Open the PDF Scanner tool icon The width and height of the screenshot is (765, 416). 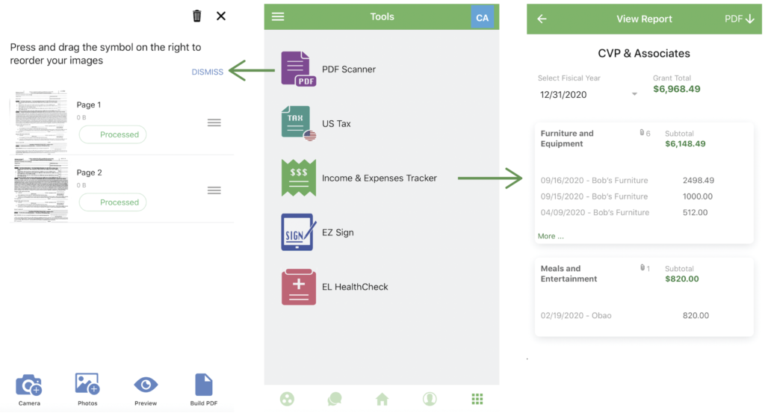tap(298, 69)
